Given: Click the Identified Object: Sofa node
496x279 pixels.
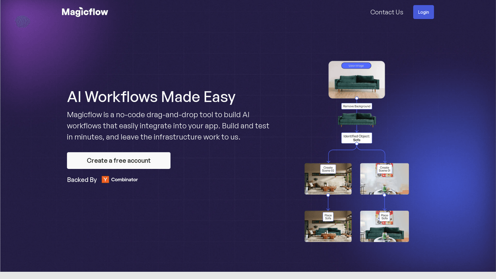Looking at the screenshot, I should pyautogui.click(x=356, y=138).
